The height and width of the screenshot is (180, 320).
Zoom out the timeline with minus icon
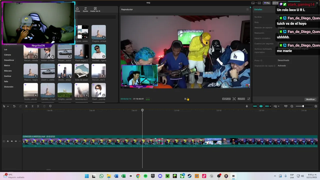point(292,106)
